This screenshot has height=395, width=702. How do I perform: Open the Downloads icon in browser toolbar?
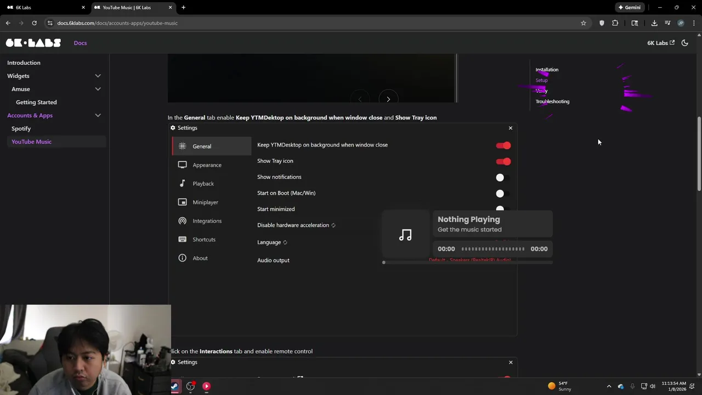[x=654, y=23]
